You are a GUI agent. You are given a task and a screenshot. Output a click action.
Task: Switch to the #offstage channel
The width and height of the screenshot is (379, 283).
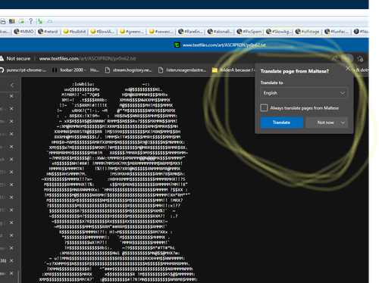point(307,32)
